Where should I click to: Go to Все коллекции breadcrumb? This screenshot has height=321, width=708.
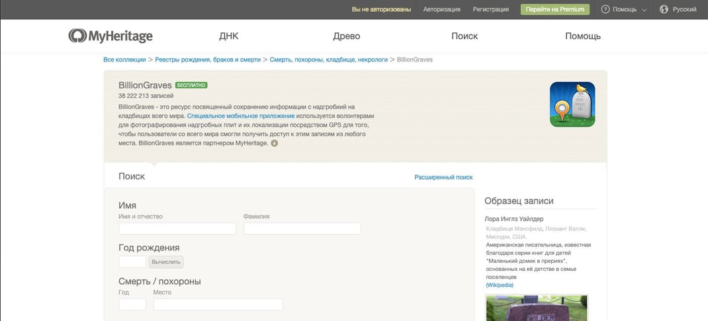pos(124,59)
